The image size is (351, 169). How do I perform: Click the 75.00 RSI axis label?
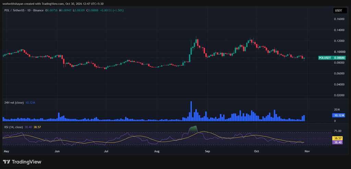click(338, 131)
